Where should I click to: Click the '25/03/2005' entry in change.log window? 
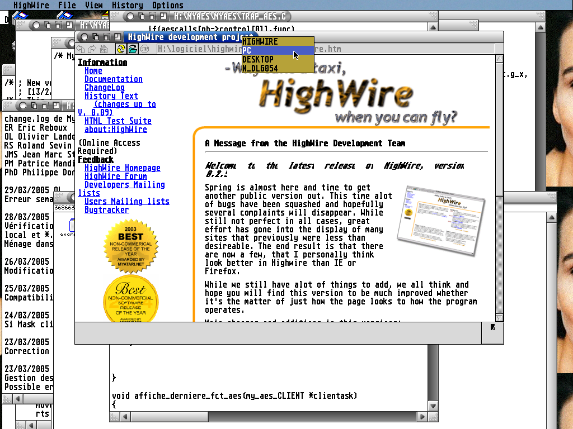pyautogui.click(x=26, y=288)
